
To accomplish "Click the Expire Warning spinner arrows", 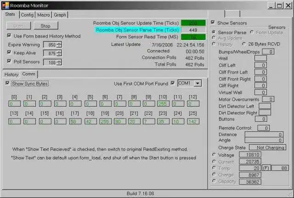I will pyautogui.click(x=59, y=45).
